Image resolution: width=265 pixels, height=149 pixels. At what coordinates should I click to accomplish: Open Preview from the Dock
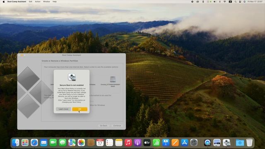coord(217,143)
